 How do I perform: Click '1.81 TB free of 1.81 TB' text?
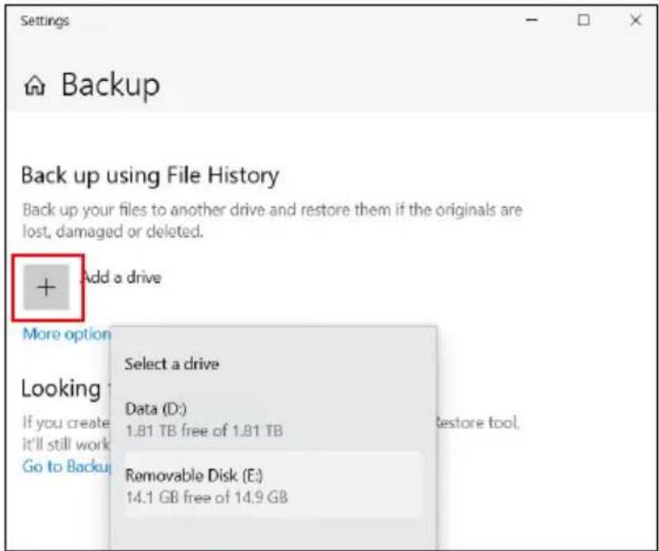204,431
